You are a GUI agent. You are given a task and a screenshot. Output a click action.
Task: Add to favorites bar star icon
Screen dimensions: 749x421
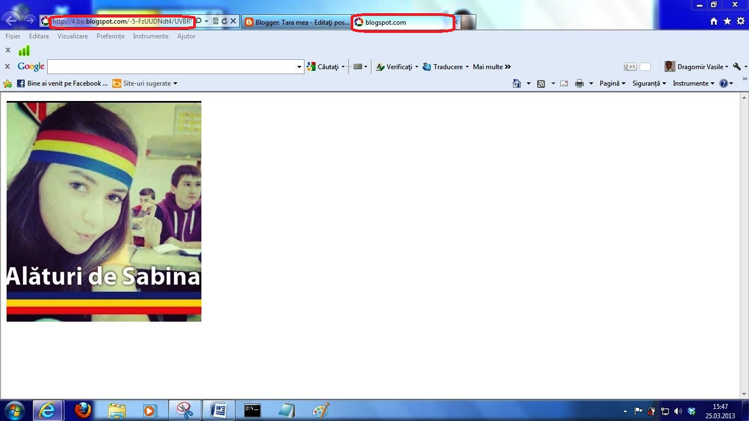click(x=8, y=83)
